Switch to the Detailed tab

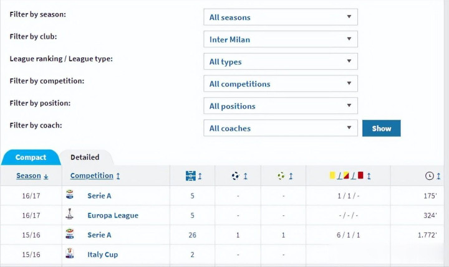tap(85, 157)
